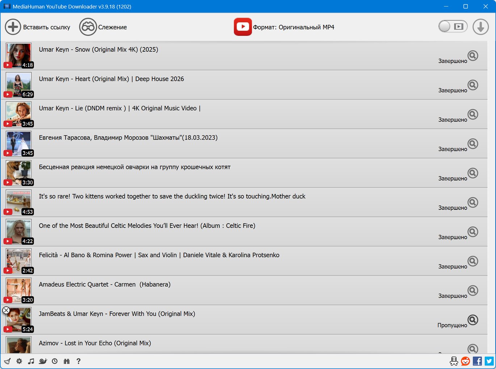Open help with the question mark icon
The image size is (496, 369).
79,361
